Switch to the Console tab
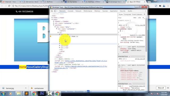The height and width of the screenshot is (96, 170). pyautogui.click(x=70, y=11)
